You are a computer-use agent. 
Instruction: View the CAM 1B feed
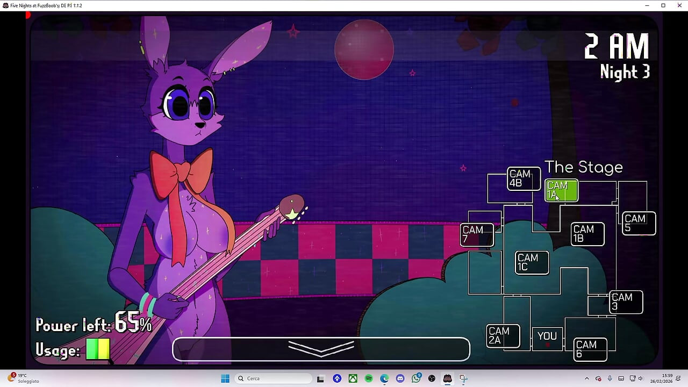(x=586, y=233)
